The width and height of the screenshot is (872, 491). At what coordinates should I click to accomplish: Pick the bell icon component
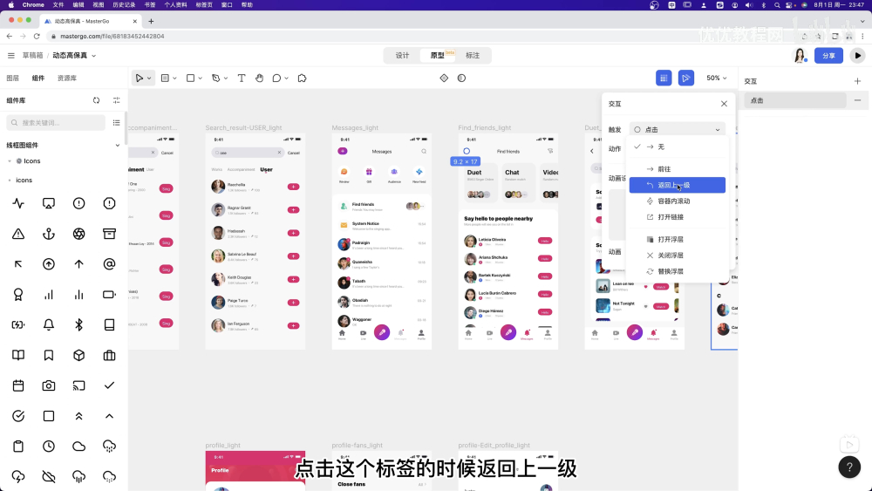[x=49, y=324]
